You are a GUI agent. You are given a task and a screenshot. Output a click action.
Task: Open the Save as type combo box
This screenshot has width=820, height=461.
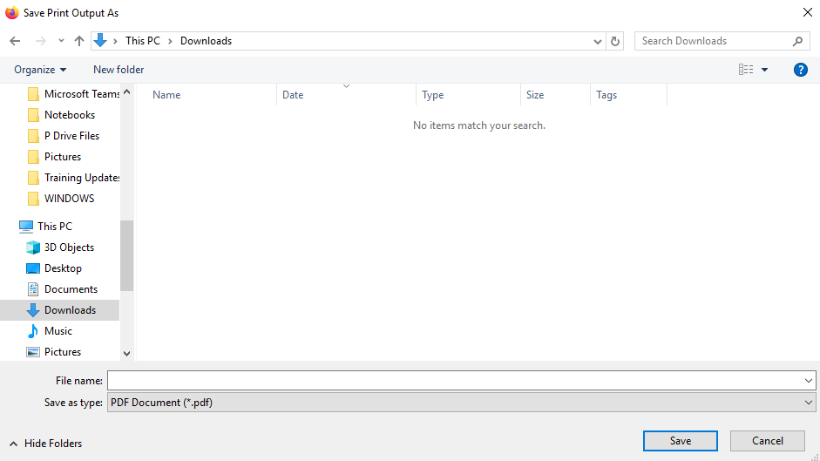[461, 403]
